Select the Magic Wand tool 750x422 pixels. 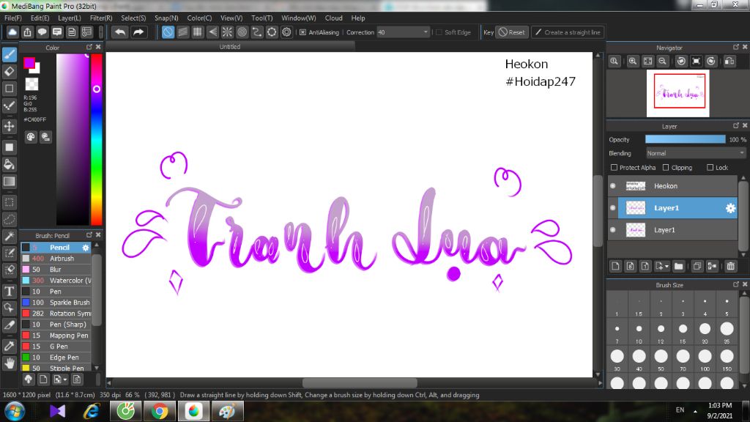[x=10, y=237]
